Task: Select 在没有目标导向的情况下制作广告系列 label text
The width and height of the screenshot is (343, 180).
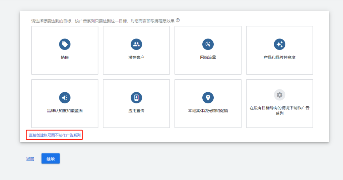Action: (x=279, y=110)
